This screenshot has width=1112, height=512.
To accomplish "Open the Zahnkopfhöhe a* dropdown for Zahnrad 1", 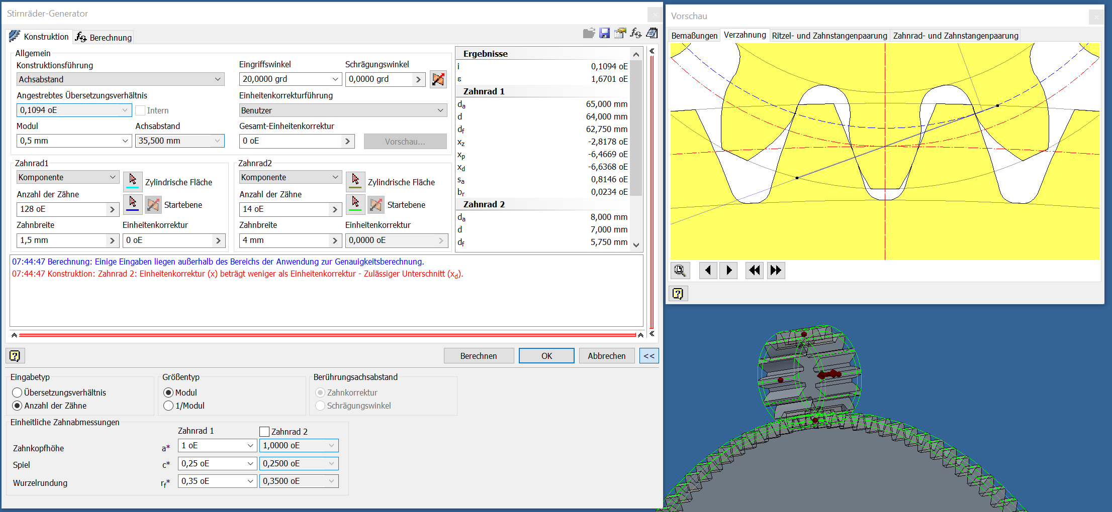I will (217, 445).
